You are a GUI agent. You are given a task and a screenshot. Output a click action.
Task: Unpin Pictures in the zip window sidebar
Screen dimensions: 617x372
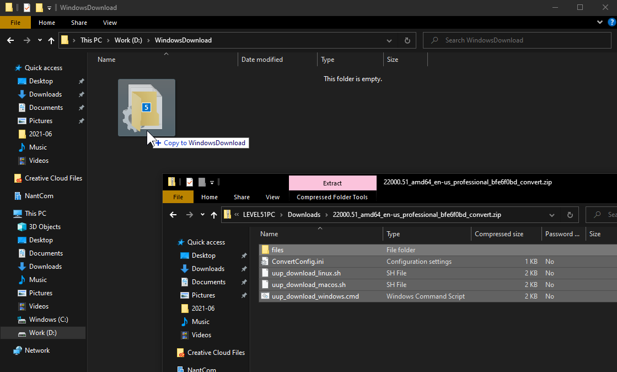(244, 295)
